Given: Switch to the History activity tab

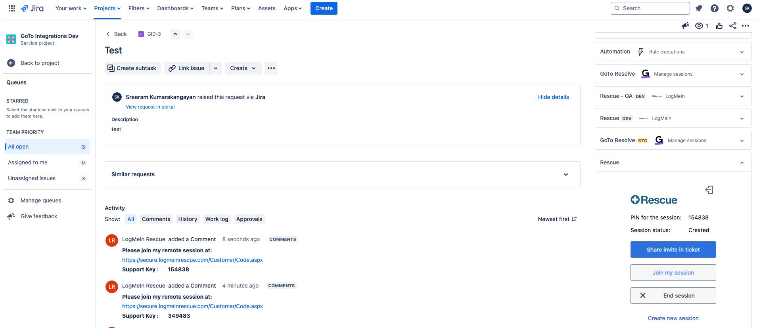Looking at the screenshot, I should point(188,219).
